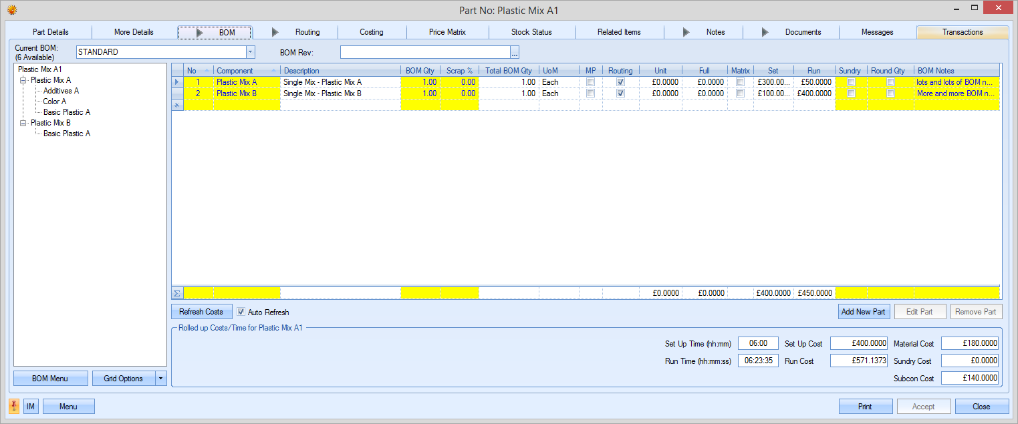Click the application icon in title bar
Screen dimensions: 1018x424
[x=12, y=9]
